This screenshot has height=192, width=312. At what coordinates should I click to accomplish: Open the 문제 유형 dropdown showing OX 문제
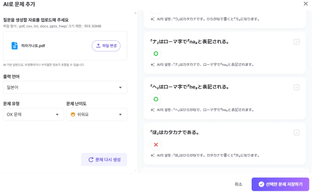pyautogui.click(x=33, y=115)
